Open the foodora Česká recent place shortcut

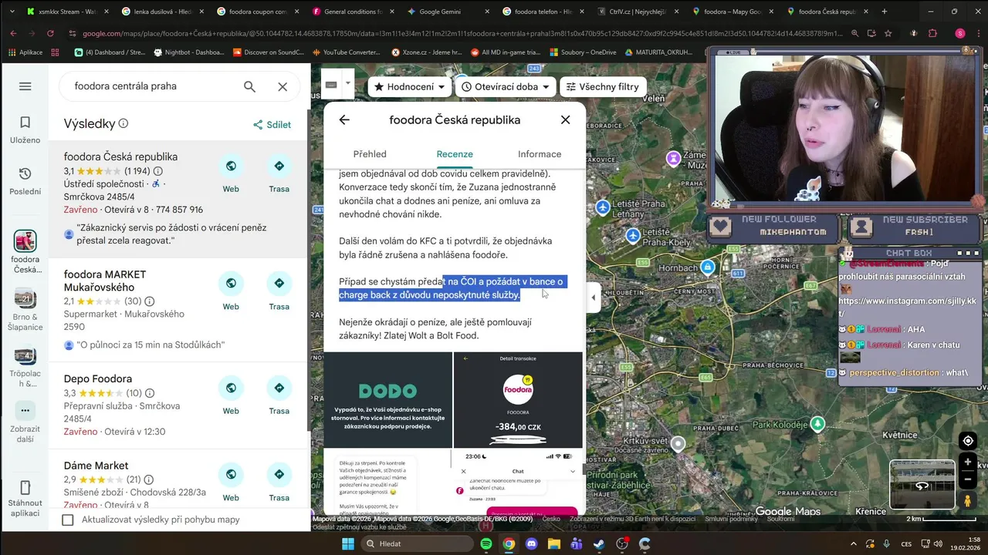coord(25,251)
